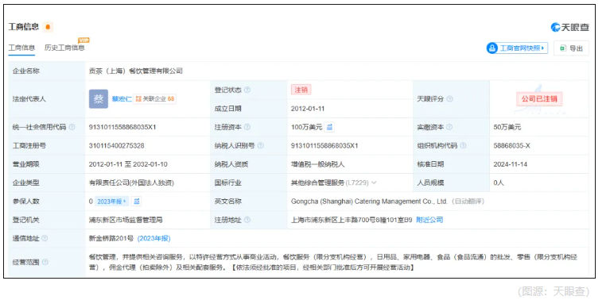Click help icon next to 组织机构代码

tap(463, 145)
